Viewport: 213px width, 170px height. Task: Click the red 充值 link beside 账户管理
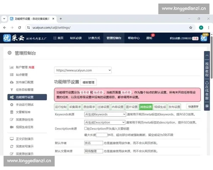(31, 67)
